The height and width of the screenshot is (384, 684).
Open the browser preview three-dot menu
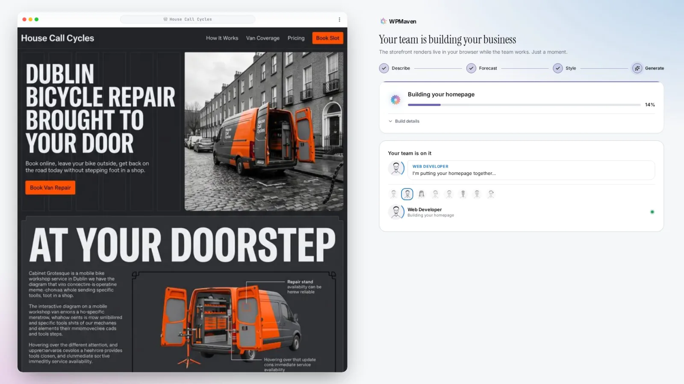tap(339, 20)
